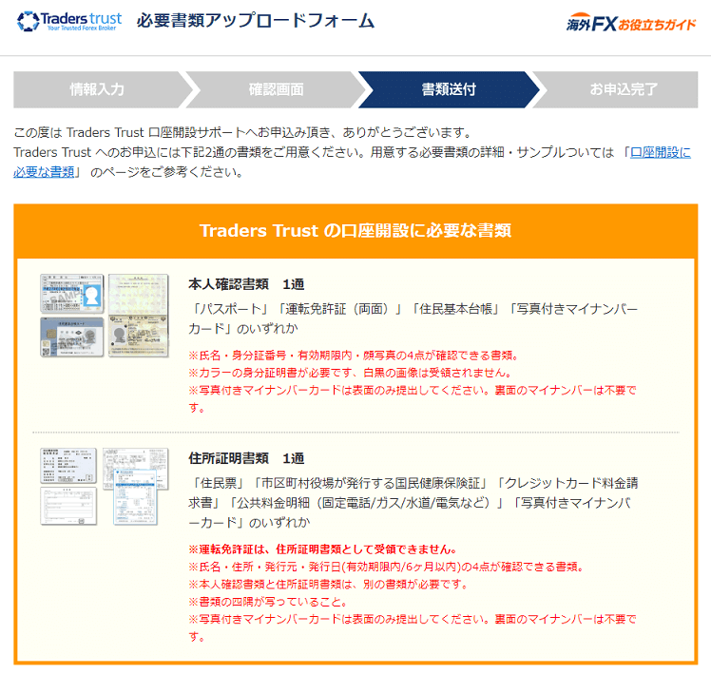Click the Traders Trust logo
The height and width of the screenshot is (674, 711).
(x=69, y=21)
